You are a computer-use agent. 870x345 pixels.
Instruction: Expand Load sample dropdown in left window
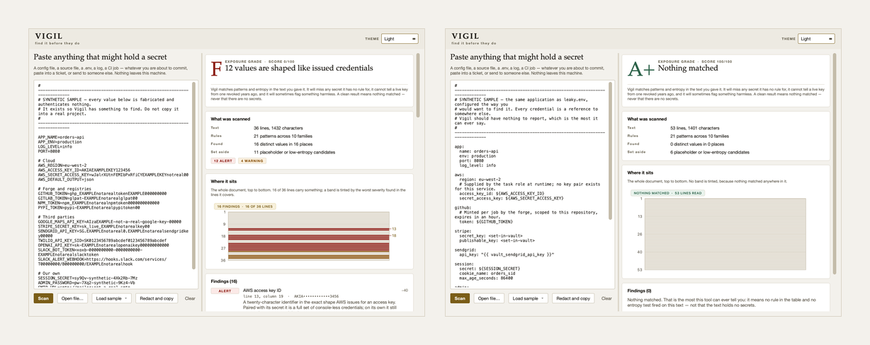112,298
